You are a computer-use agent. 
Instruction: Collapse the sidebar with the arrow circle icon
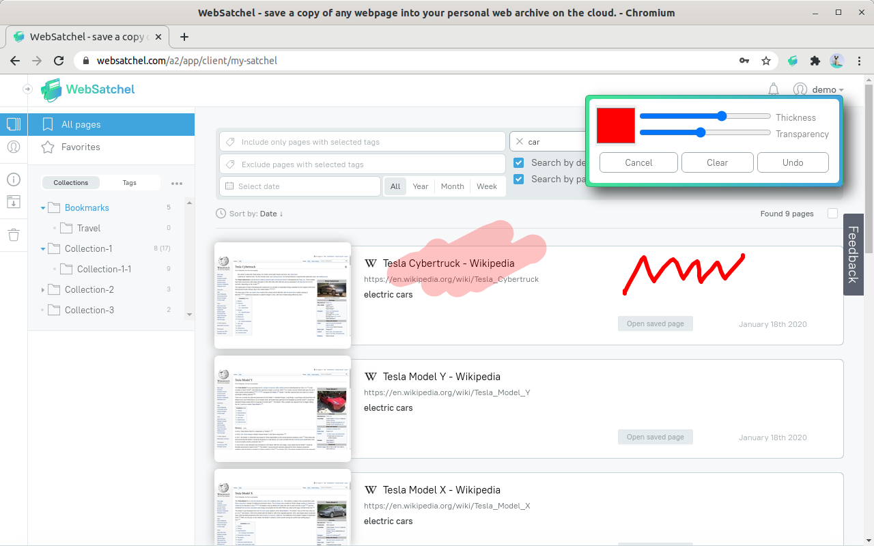27,89
